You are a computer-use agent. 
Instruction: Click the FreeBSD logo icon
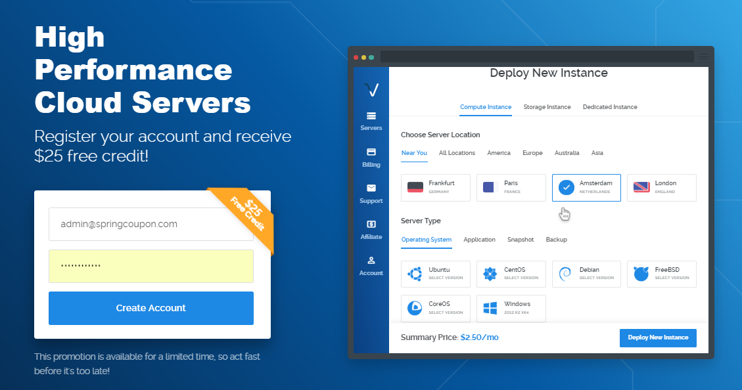(641, 273)
